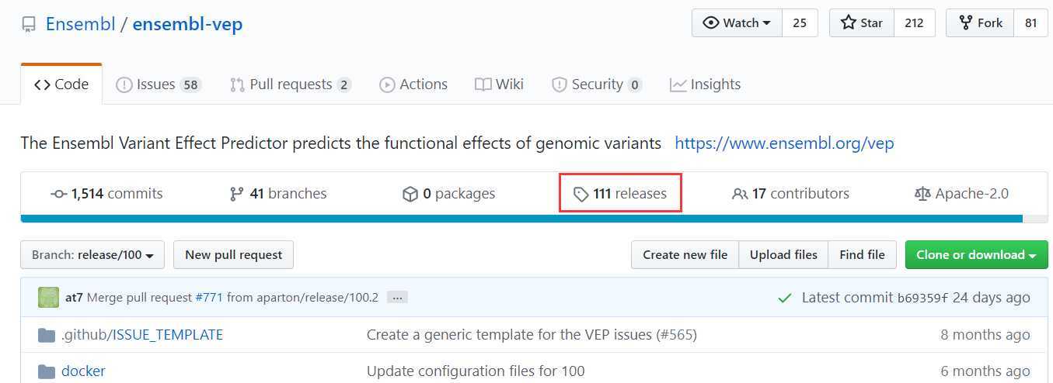Viewport: 1053px width, 383px height.
Task: Switch to the Issues tab
Action: tap(159, 85)
